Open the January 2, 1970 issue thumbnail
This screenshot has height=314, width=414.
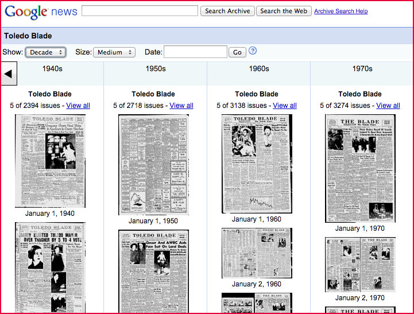pos(360,265)
